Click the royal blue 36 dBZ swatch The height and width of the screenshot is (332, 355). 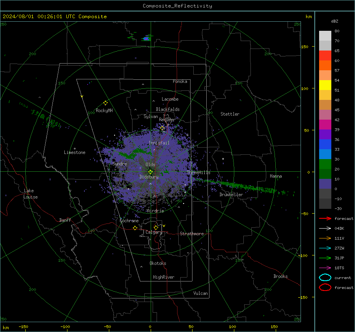coord(325,144)
